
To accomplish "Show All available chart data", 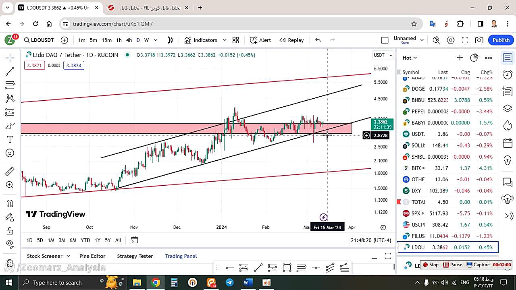I will tap(118, 240).
